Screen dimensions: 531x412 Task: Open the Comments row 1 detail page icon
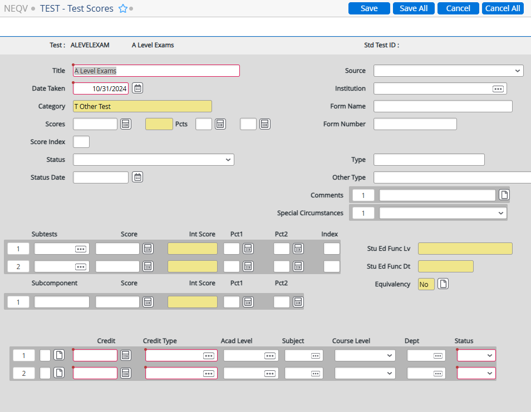coord(504,195)
